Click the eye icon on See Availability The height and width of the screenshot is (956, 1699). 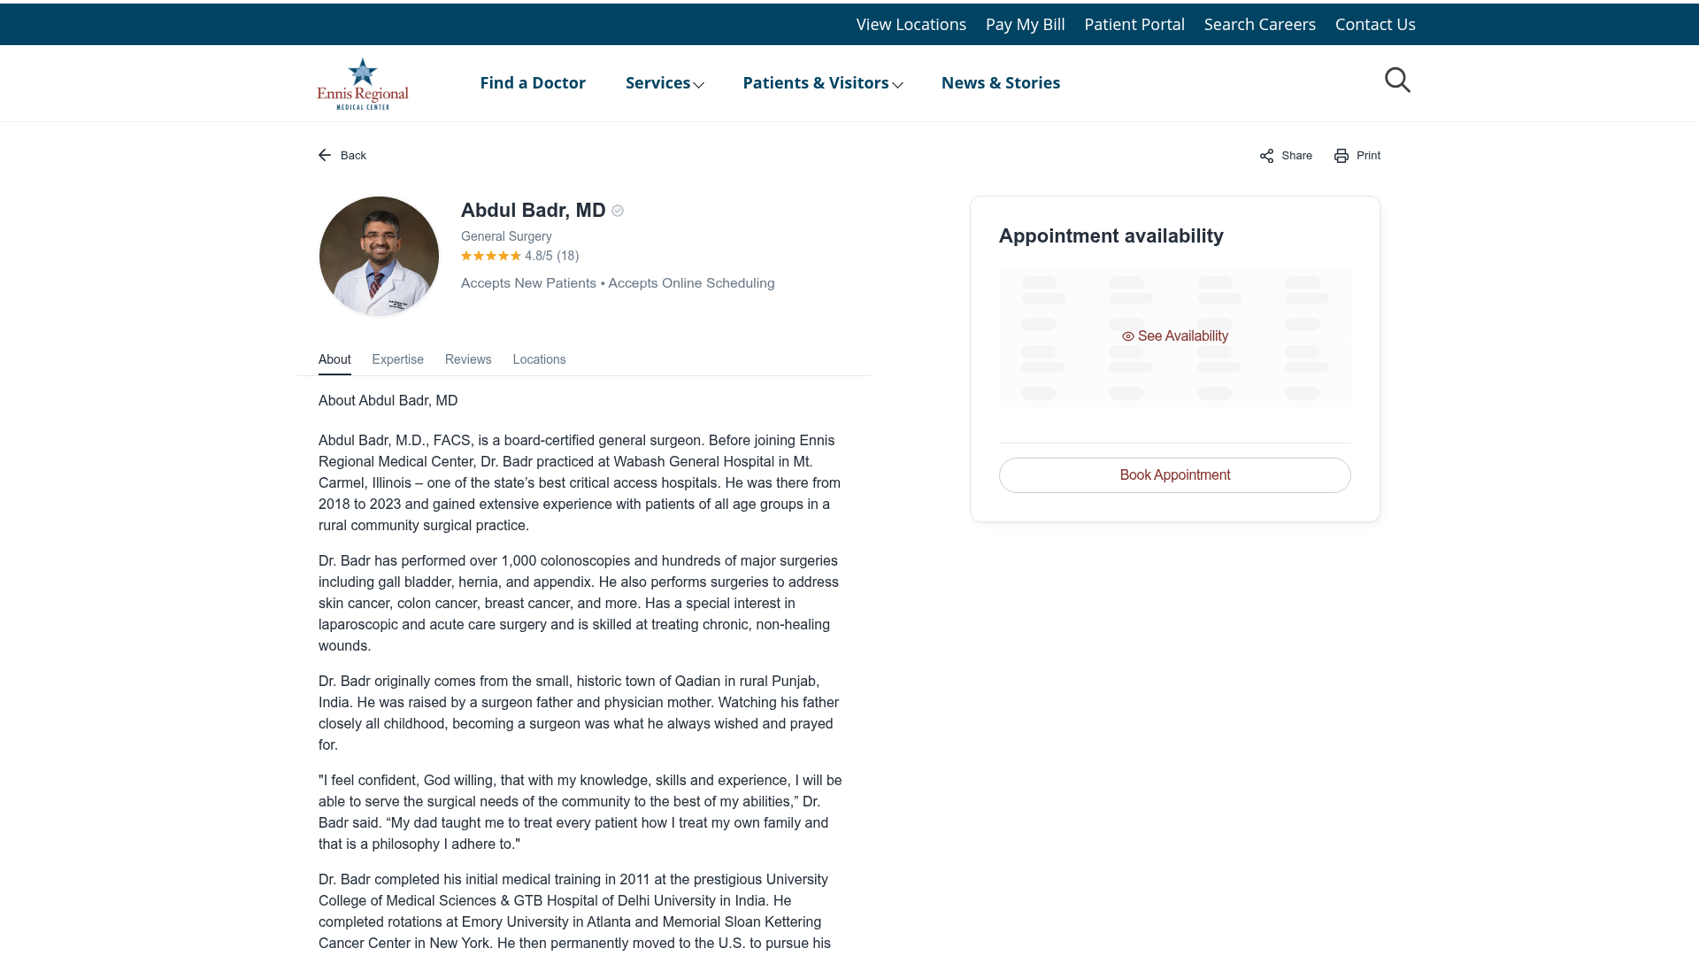(x=1127, y=336)
